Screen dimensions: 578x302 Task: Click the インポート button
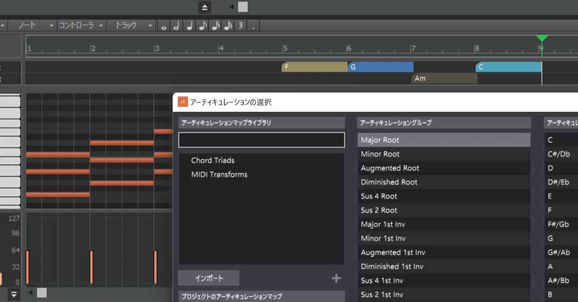(209, 278)
